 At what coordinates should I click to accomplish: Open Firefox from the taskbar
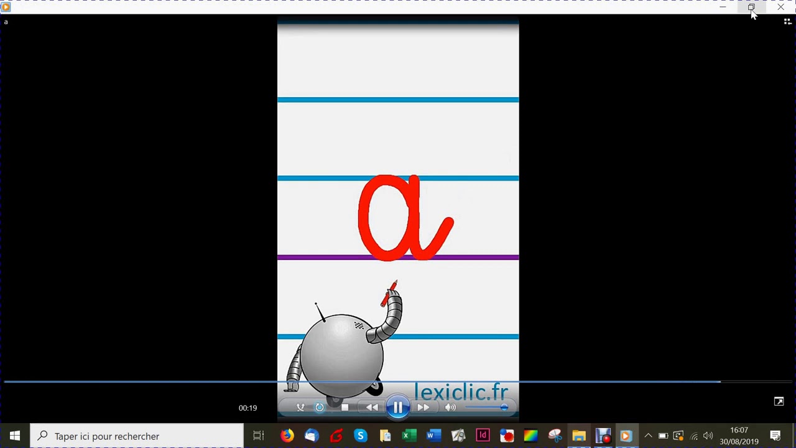coord(287,436)
